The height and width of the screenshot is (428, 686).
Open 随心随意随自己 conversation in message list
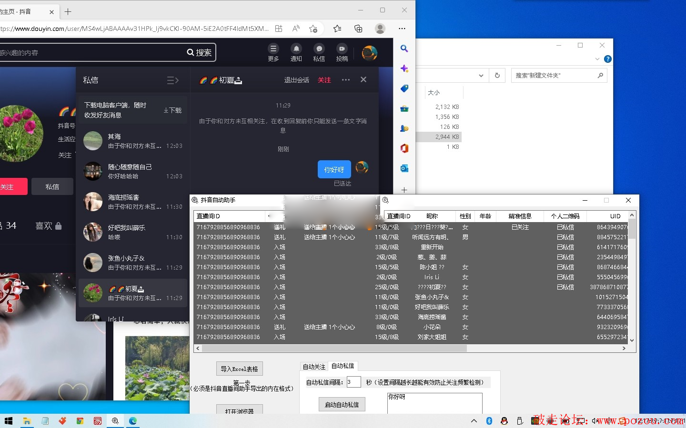tap(133, 171)
